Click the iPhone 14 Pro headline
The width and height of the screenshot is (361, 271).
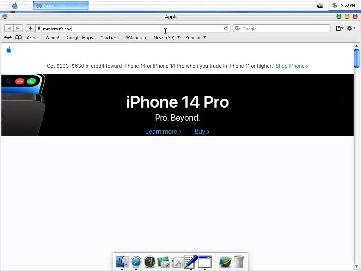tap(178, 102)
